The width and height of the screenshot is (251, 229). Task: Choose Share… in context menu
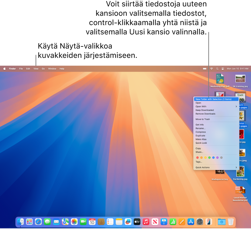pos(216,152)
